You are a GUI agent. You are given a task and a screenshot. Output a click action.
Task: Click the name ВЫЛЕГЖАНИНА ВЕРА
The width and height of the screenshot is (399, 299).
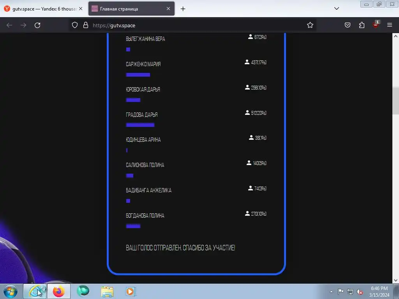[x=145, y=39]
